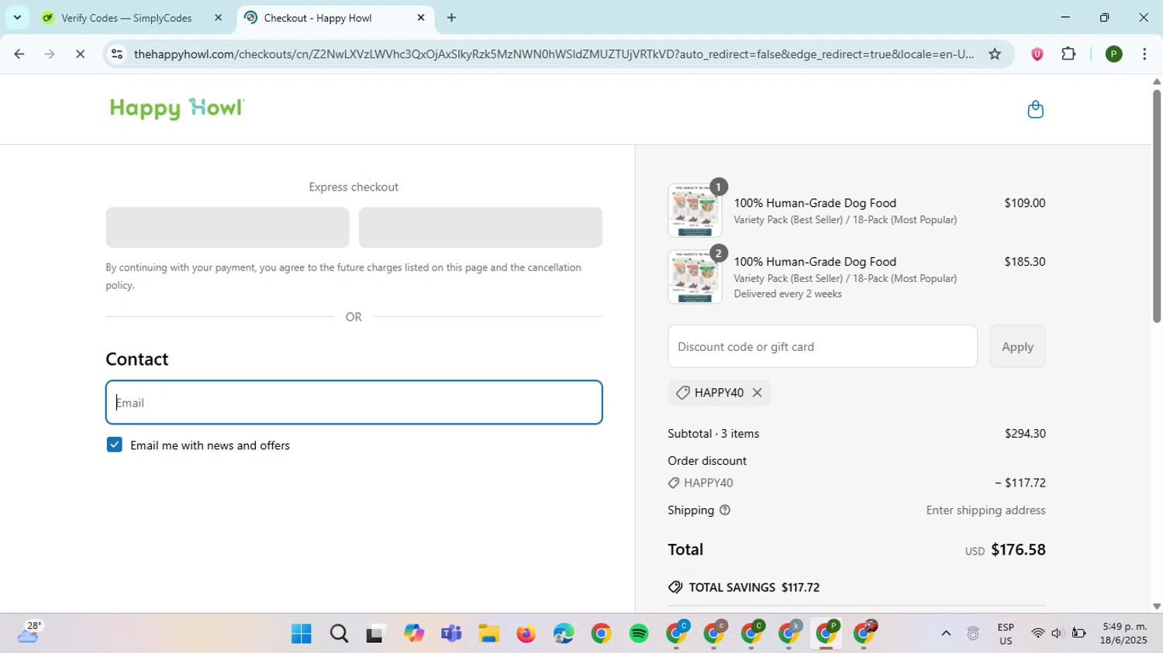Focus the Email input field
The height and width of the screenshot is (653, 1163).
pyautogui.click(x=354, y=403)
